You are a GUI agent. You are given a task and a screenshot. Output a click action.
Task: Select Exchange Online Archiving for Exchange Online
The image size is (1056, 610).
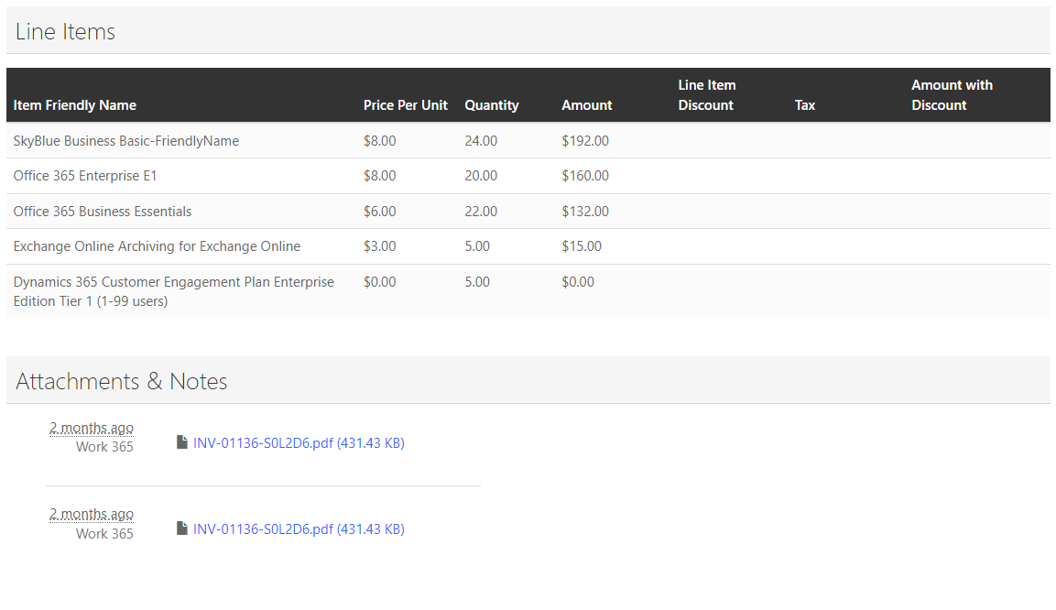click(x=157, y=246)
